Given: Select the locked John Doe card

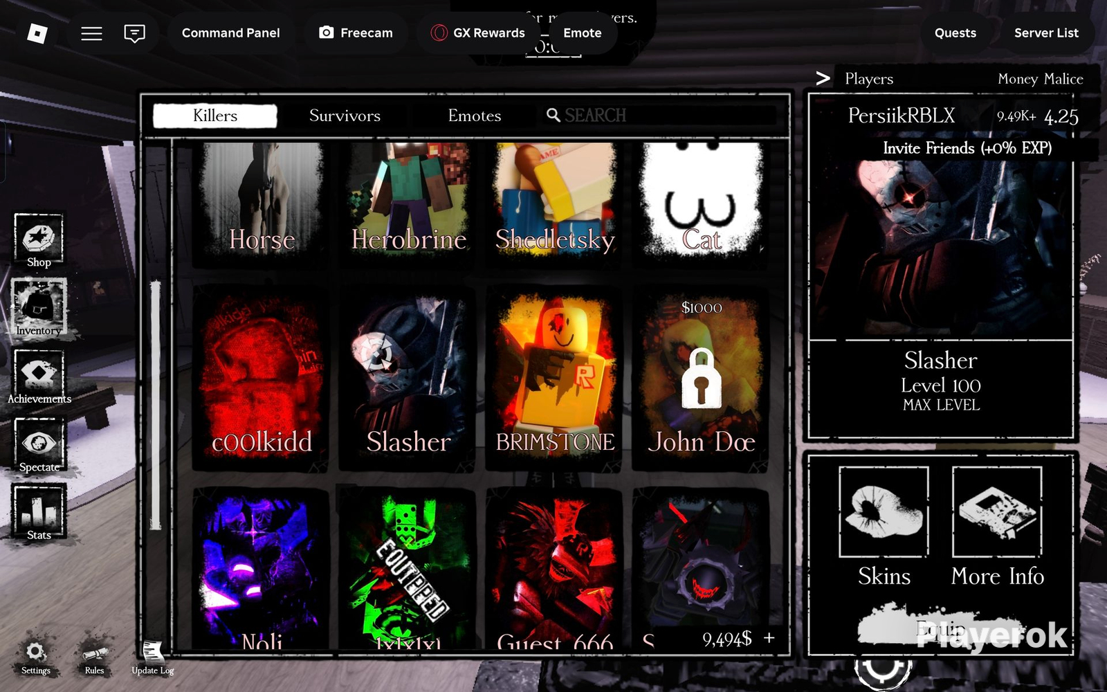Looking at the screenshot, I should tap(702, 378).
